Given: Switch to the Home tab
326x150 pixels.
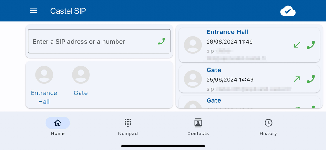Looking at the screenshot, I should [58, 127].
